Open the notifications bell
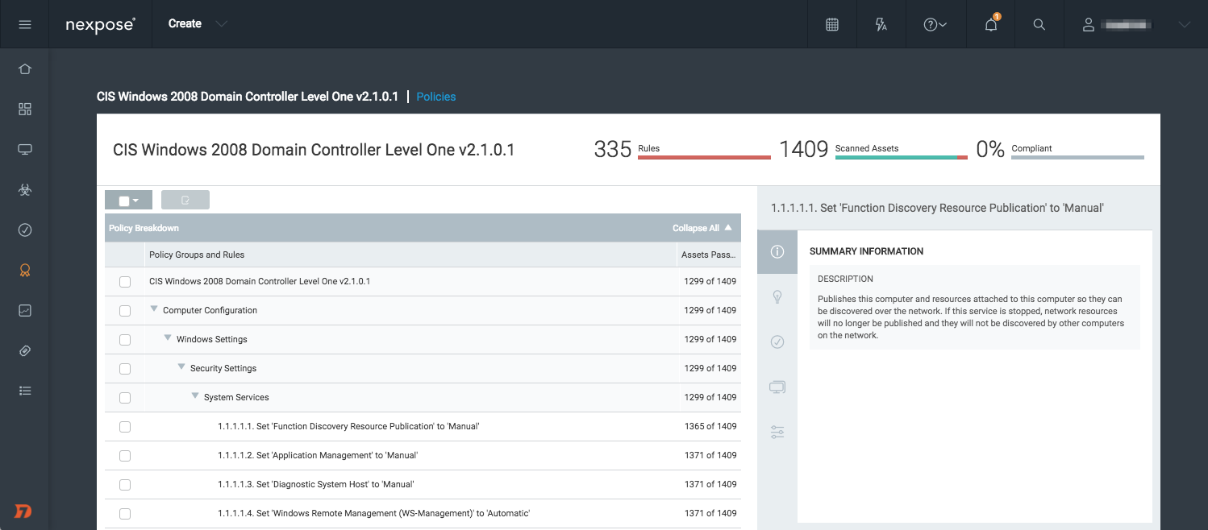 tap(991, 24)
